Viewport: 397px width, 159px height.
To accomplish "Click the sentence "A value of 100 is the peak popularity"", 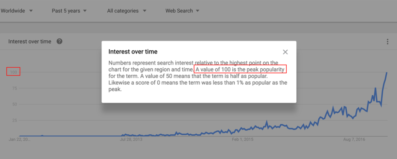I will point(240,69).
